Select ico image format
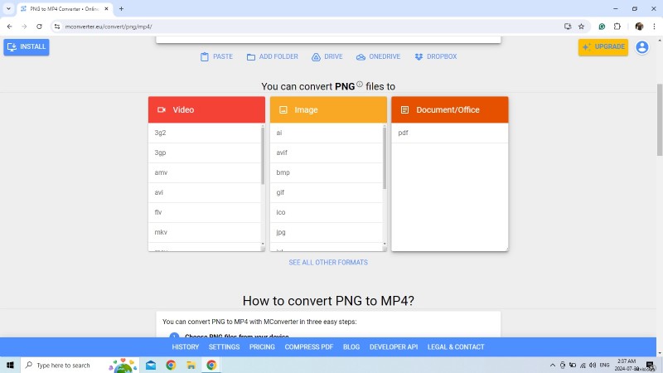The height and width of the screenshot is (373, 663). click(x=327, y=212)
